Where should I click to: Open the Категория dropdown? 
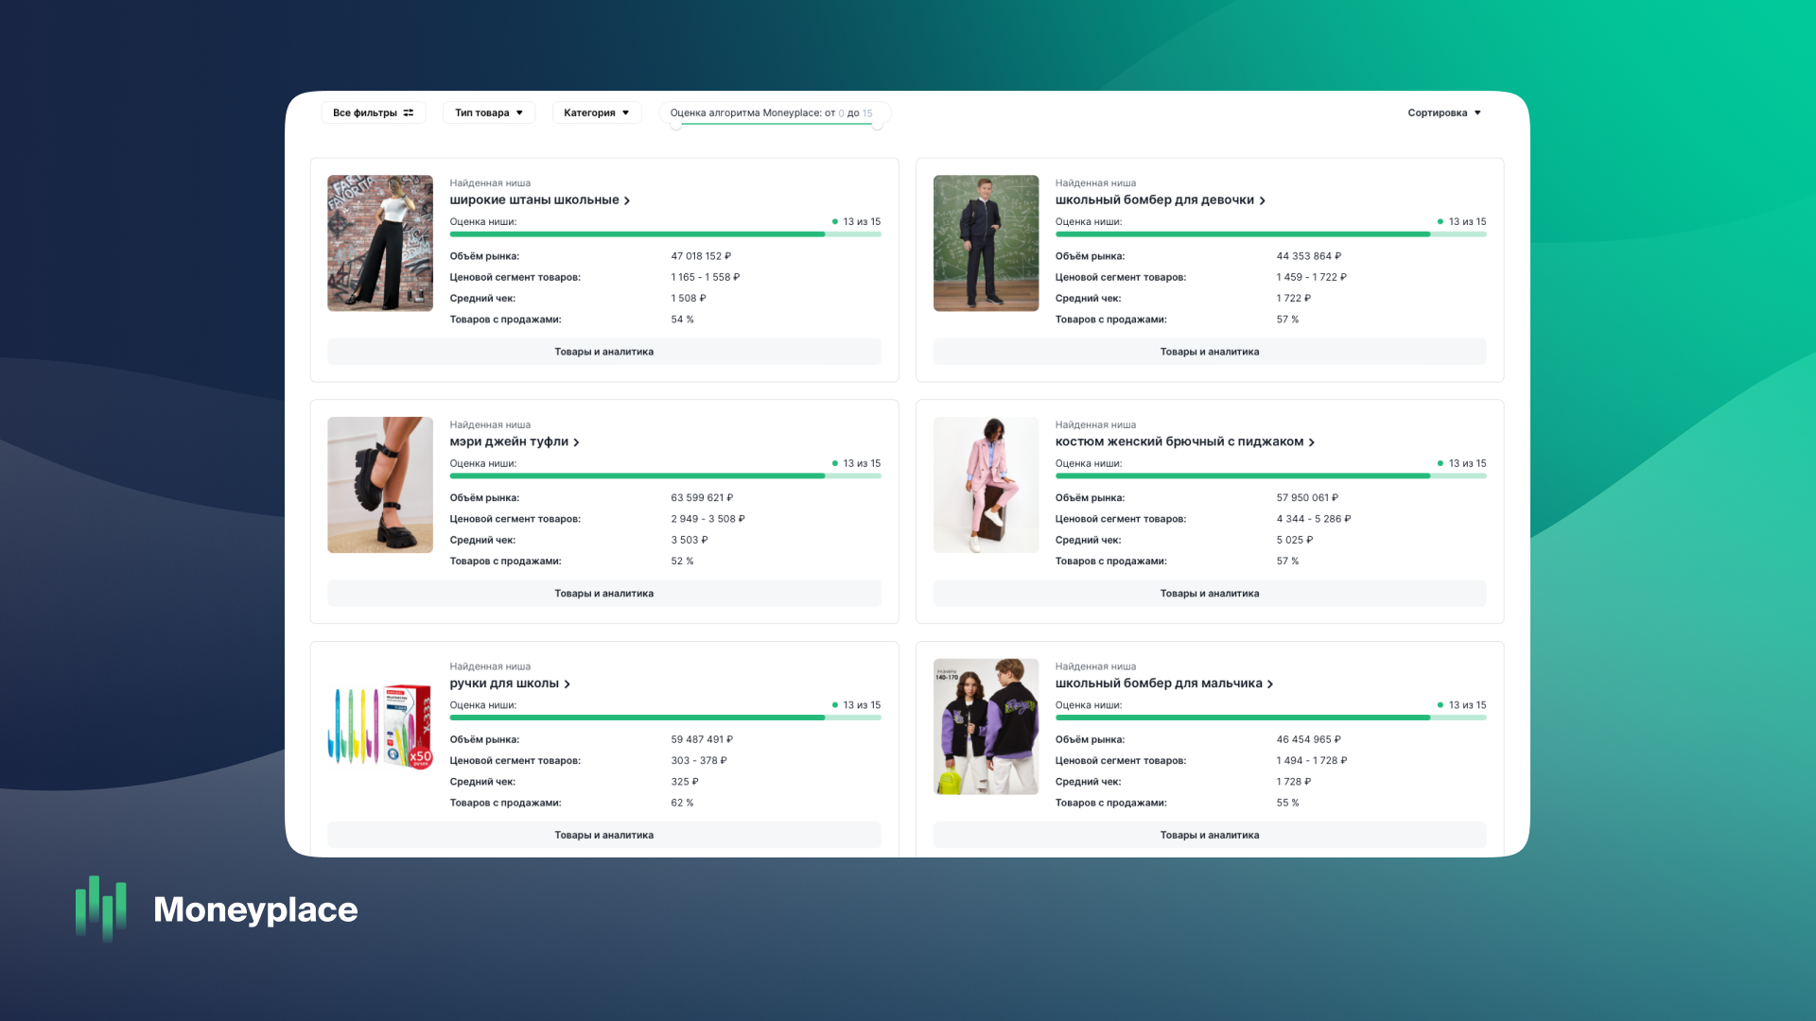pos(596,112)
